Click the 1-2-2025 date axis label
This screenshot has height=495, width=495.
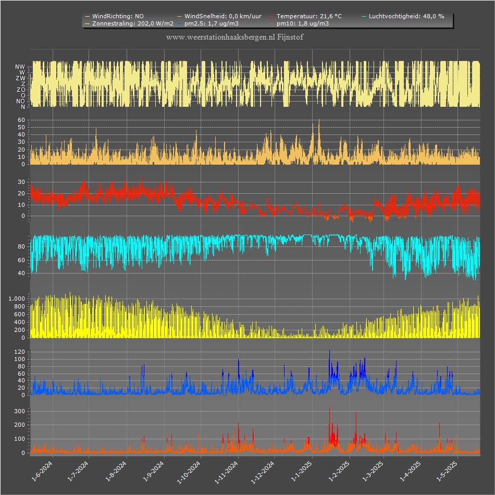click(339, 471)
